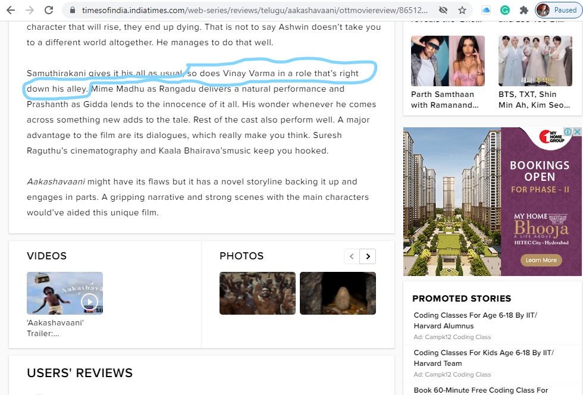Click the USERS' REVIEWS heading
583x395 pixels.
click(x=80, y=372)
